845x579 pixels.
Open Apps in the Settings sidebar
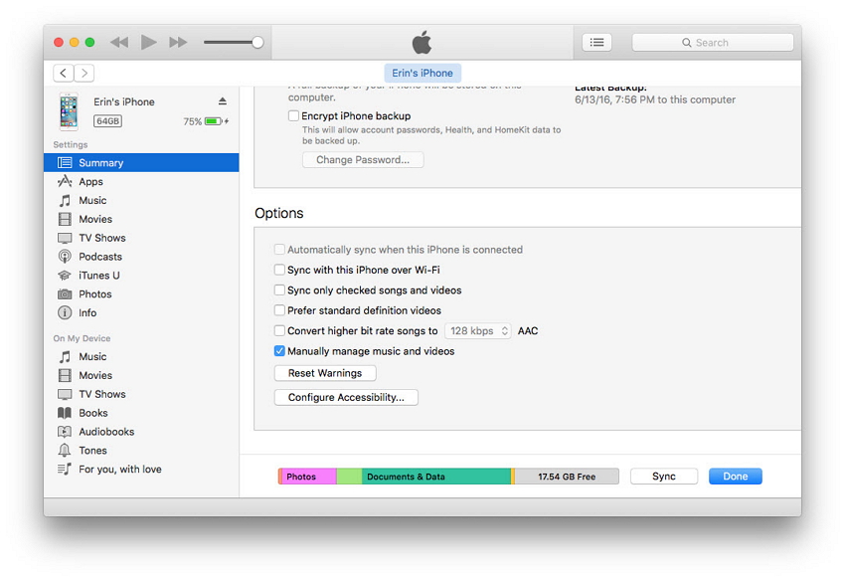pos(90,182)
